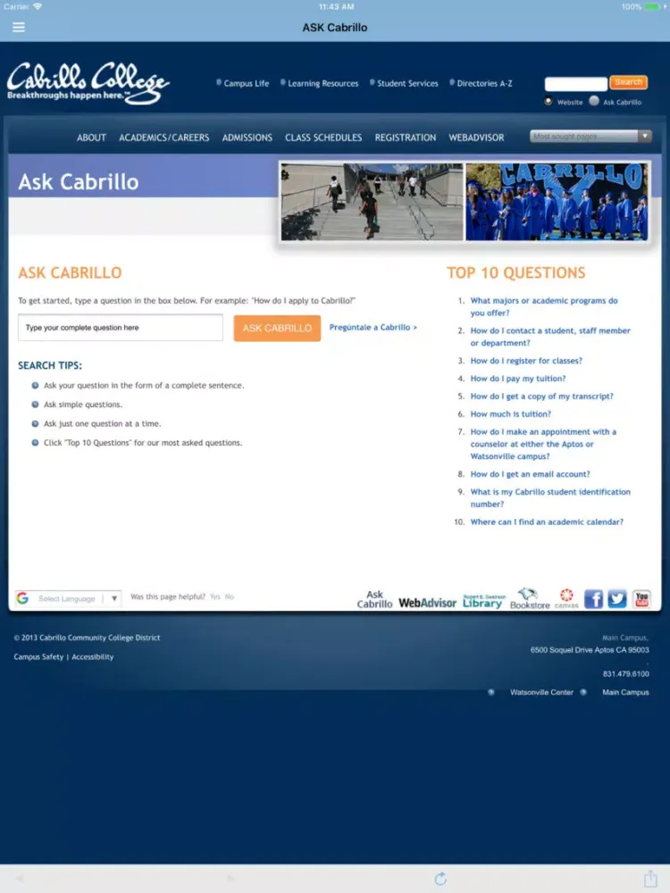Tap the Google translate G icon
The width and height of the screenshot is (670, 893).
[x=23, y=598]
